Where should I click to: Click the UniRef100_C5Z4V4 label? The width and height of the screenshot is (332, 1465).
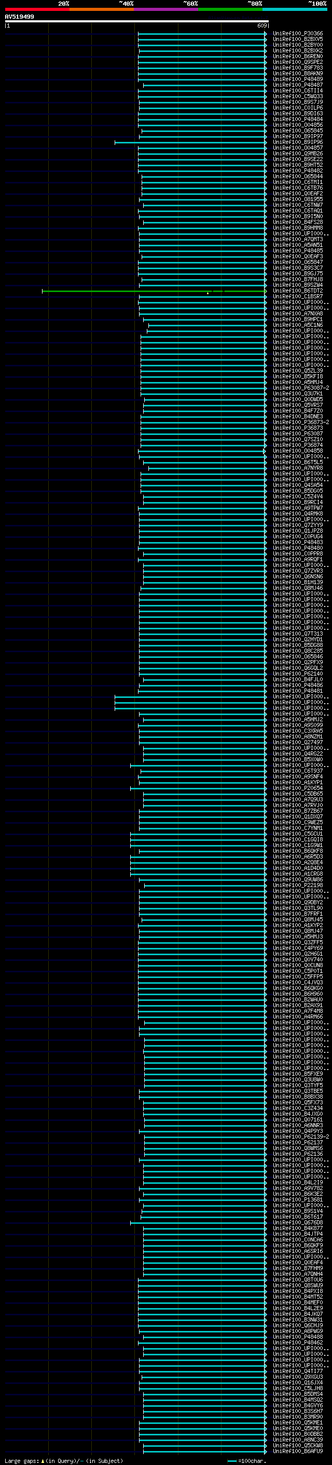297,496
